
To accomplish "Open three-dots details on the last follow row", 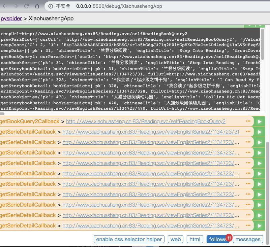I will coord(248,225).
